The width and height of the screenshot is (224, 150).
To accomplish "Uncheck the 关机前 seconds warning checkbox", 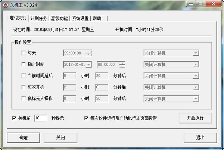I will click(x=15, y=118).
